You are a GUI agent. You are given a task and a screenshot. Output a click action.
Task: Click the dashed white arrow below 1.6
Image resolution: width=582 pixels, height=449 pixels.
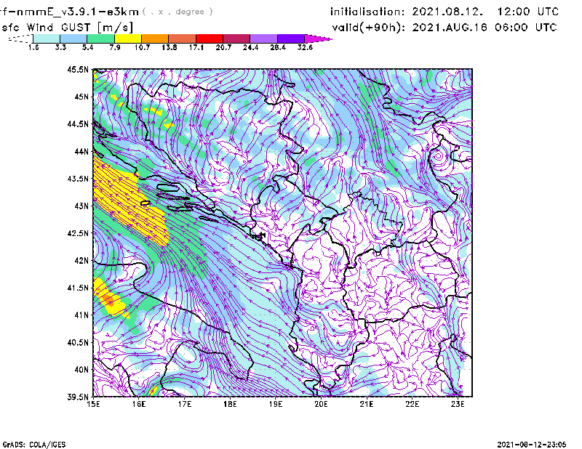[20, 39]
